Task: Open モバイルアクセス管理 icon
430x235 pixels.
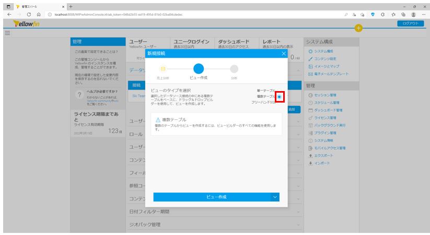Action: [x=310, y=148]
